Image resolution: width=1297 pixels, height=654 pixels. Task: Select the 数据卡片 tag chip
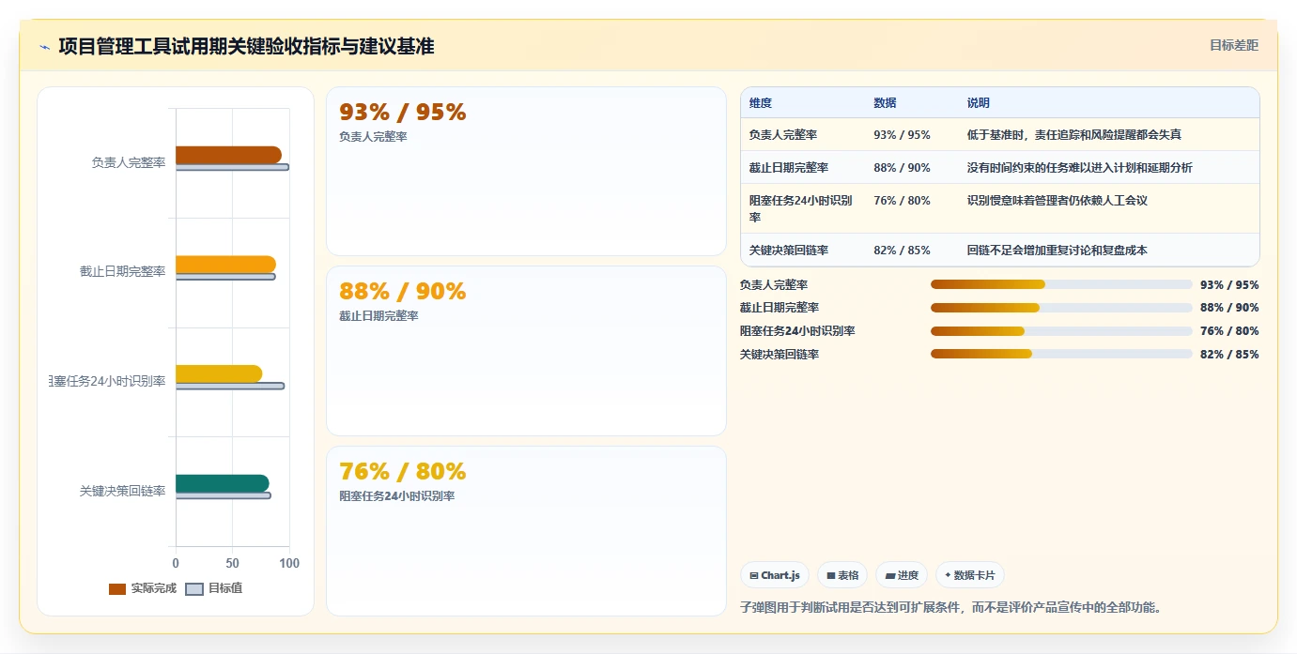click(x=970, y=575)
